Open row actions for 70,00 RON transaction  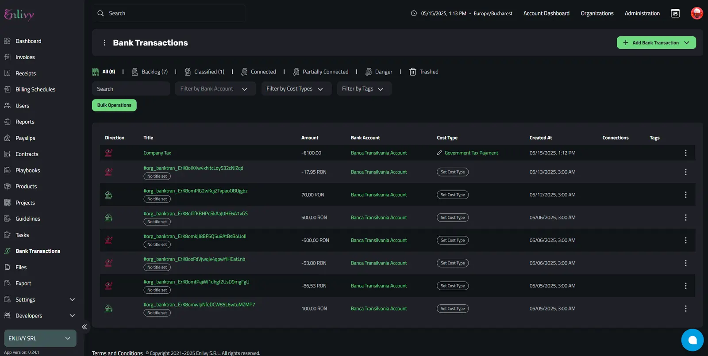coord(685,195)
